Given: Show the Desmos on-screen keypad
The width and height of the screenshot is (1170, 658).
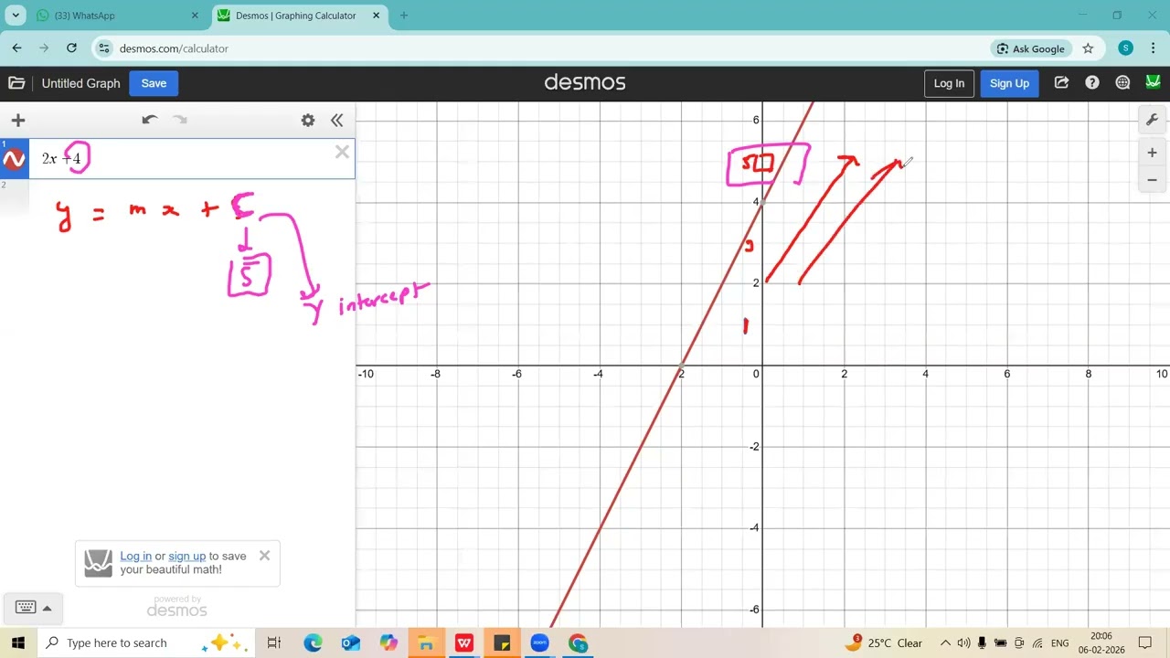Looking at the screenshot, I should pyautogui.click(x=32, y=608).
